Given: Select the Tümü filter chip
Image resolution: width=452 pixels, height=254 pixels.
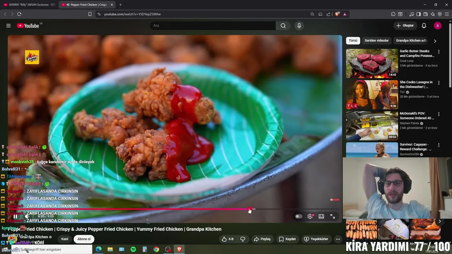Looking at the screenshot, I should pyautogui.click(x=353, y=41).
